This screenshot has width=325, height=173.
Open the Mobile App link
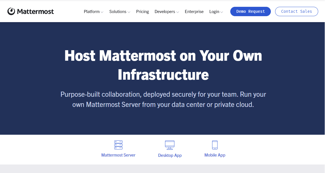(215, 155)
